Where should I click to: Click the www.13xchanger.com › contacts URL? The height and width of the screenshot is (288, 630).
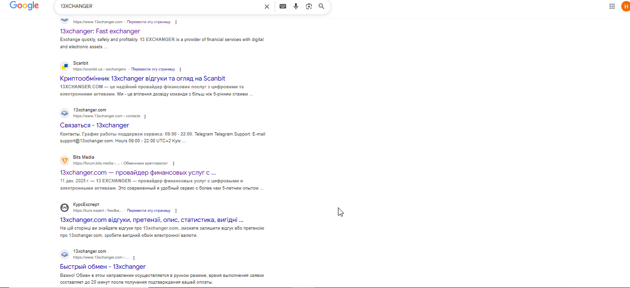click(107, 116)
